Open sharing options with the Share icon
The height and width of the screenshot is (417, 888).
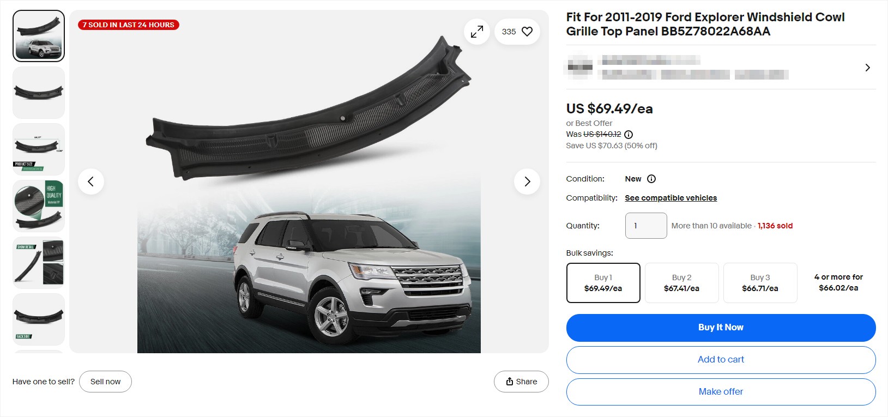[521, 381]
